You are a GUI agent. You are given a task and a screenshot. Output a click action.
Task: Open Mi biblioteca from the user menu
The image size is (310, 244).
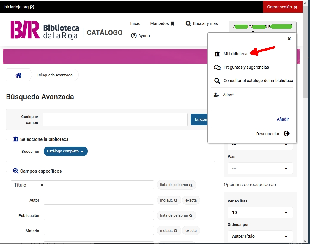[235, 54]
